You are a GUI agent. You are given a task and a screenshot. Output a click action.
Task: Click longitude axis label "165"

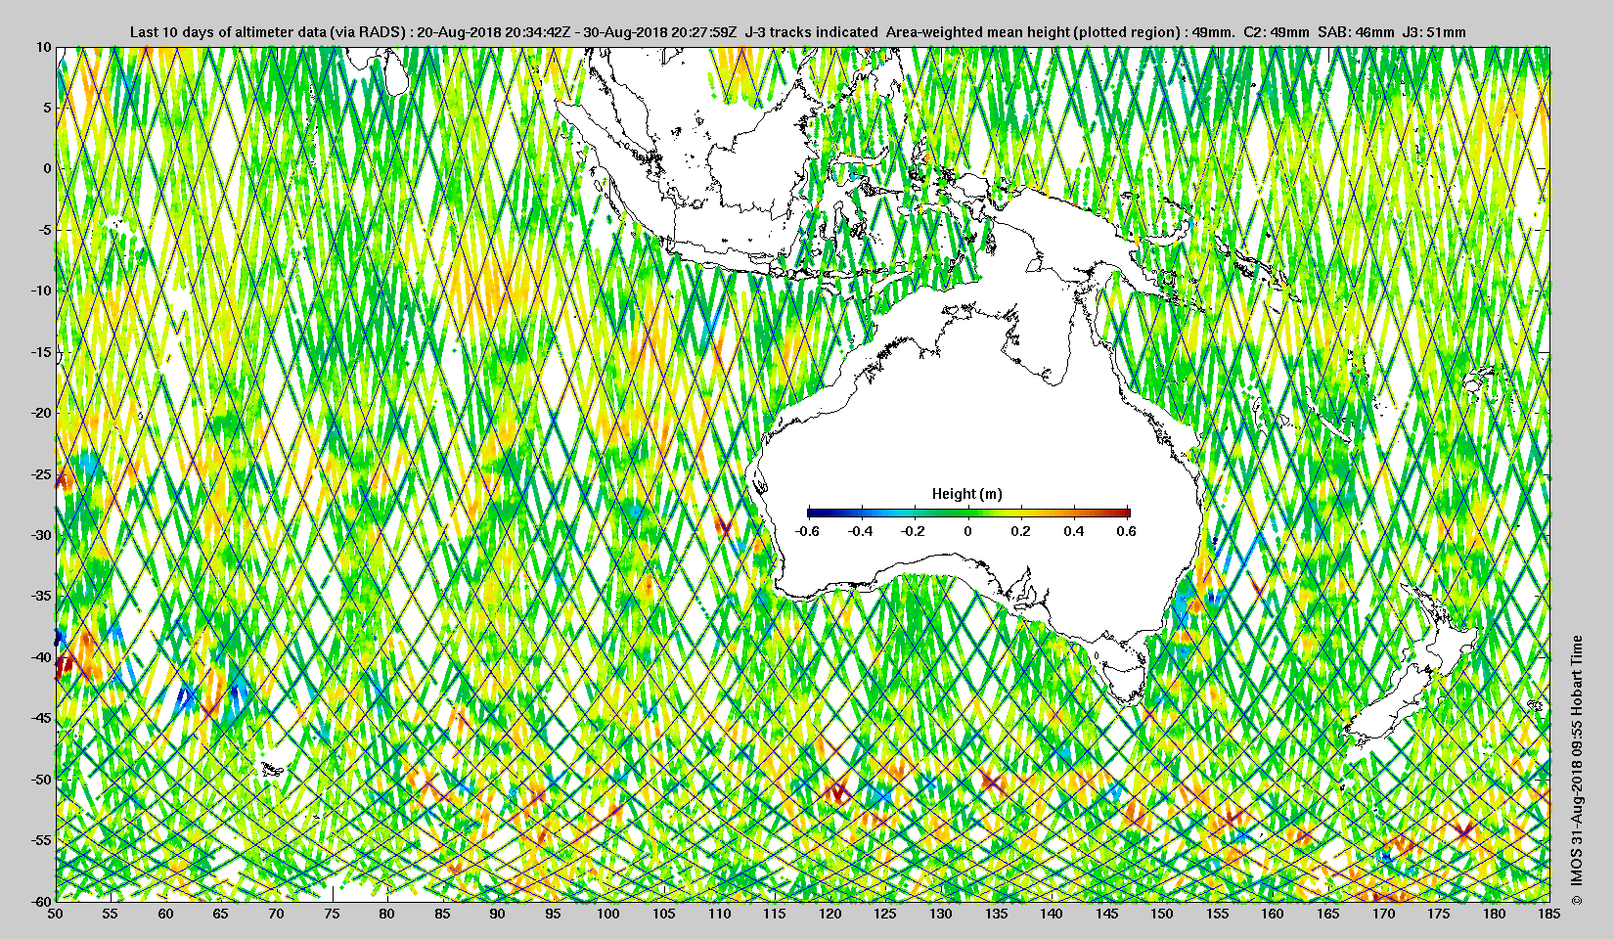[1328, 914]
